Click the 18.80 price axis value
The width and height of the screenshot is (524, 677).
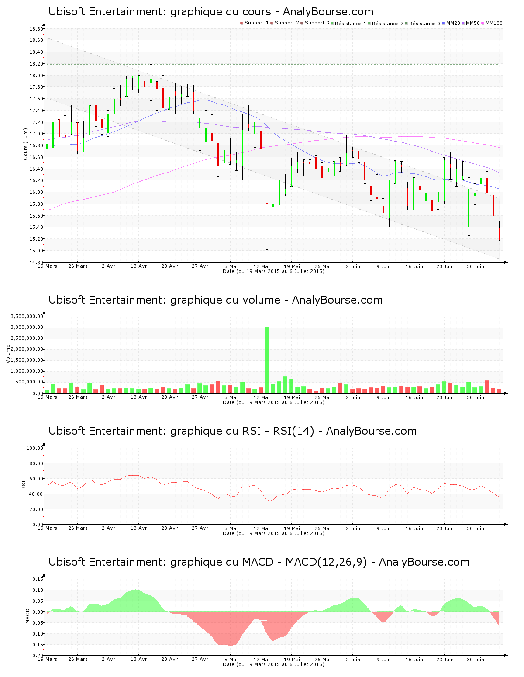(36, 29)
